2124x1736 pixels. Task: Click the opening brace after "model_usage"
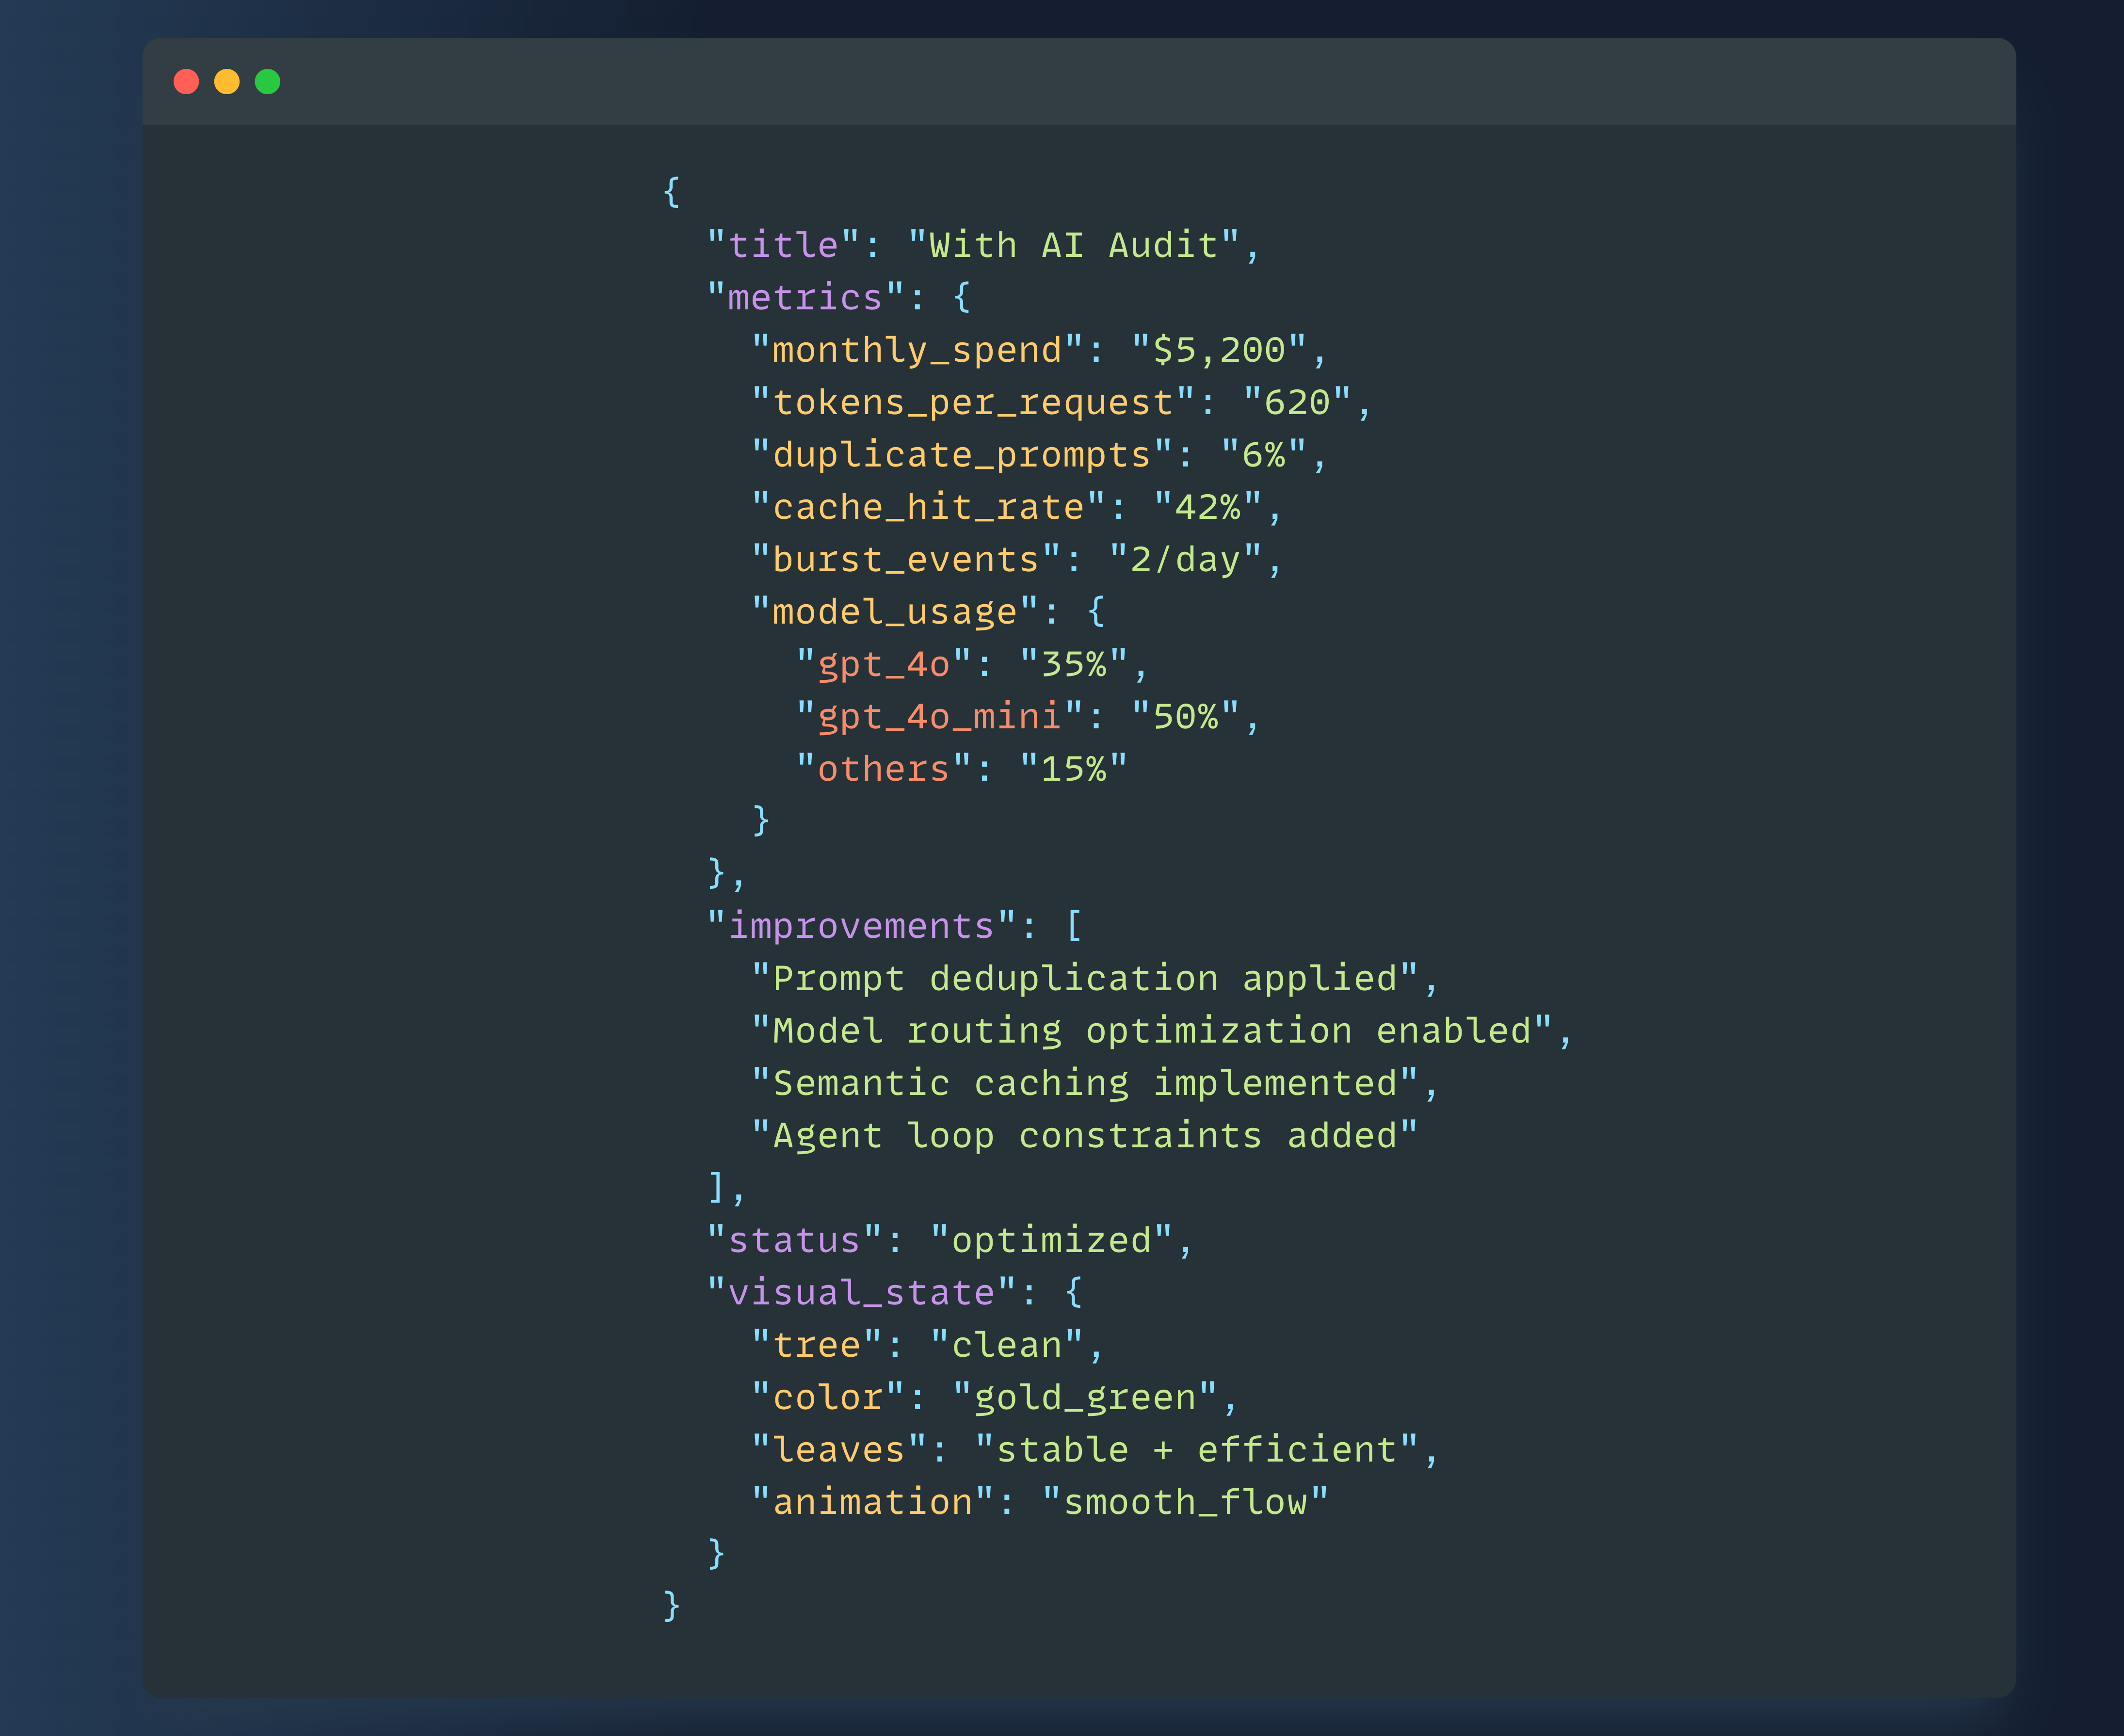pos(1096,611)
